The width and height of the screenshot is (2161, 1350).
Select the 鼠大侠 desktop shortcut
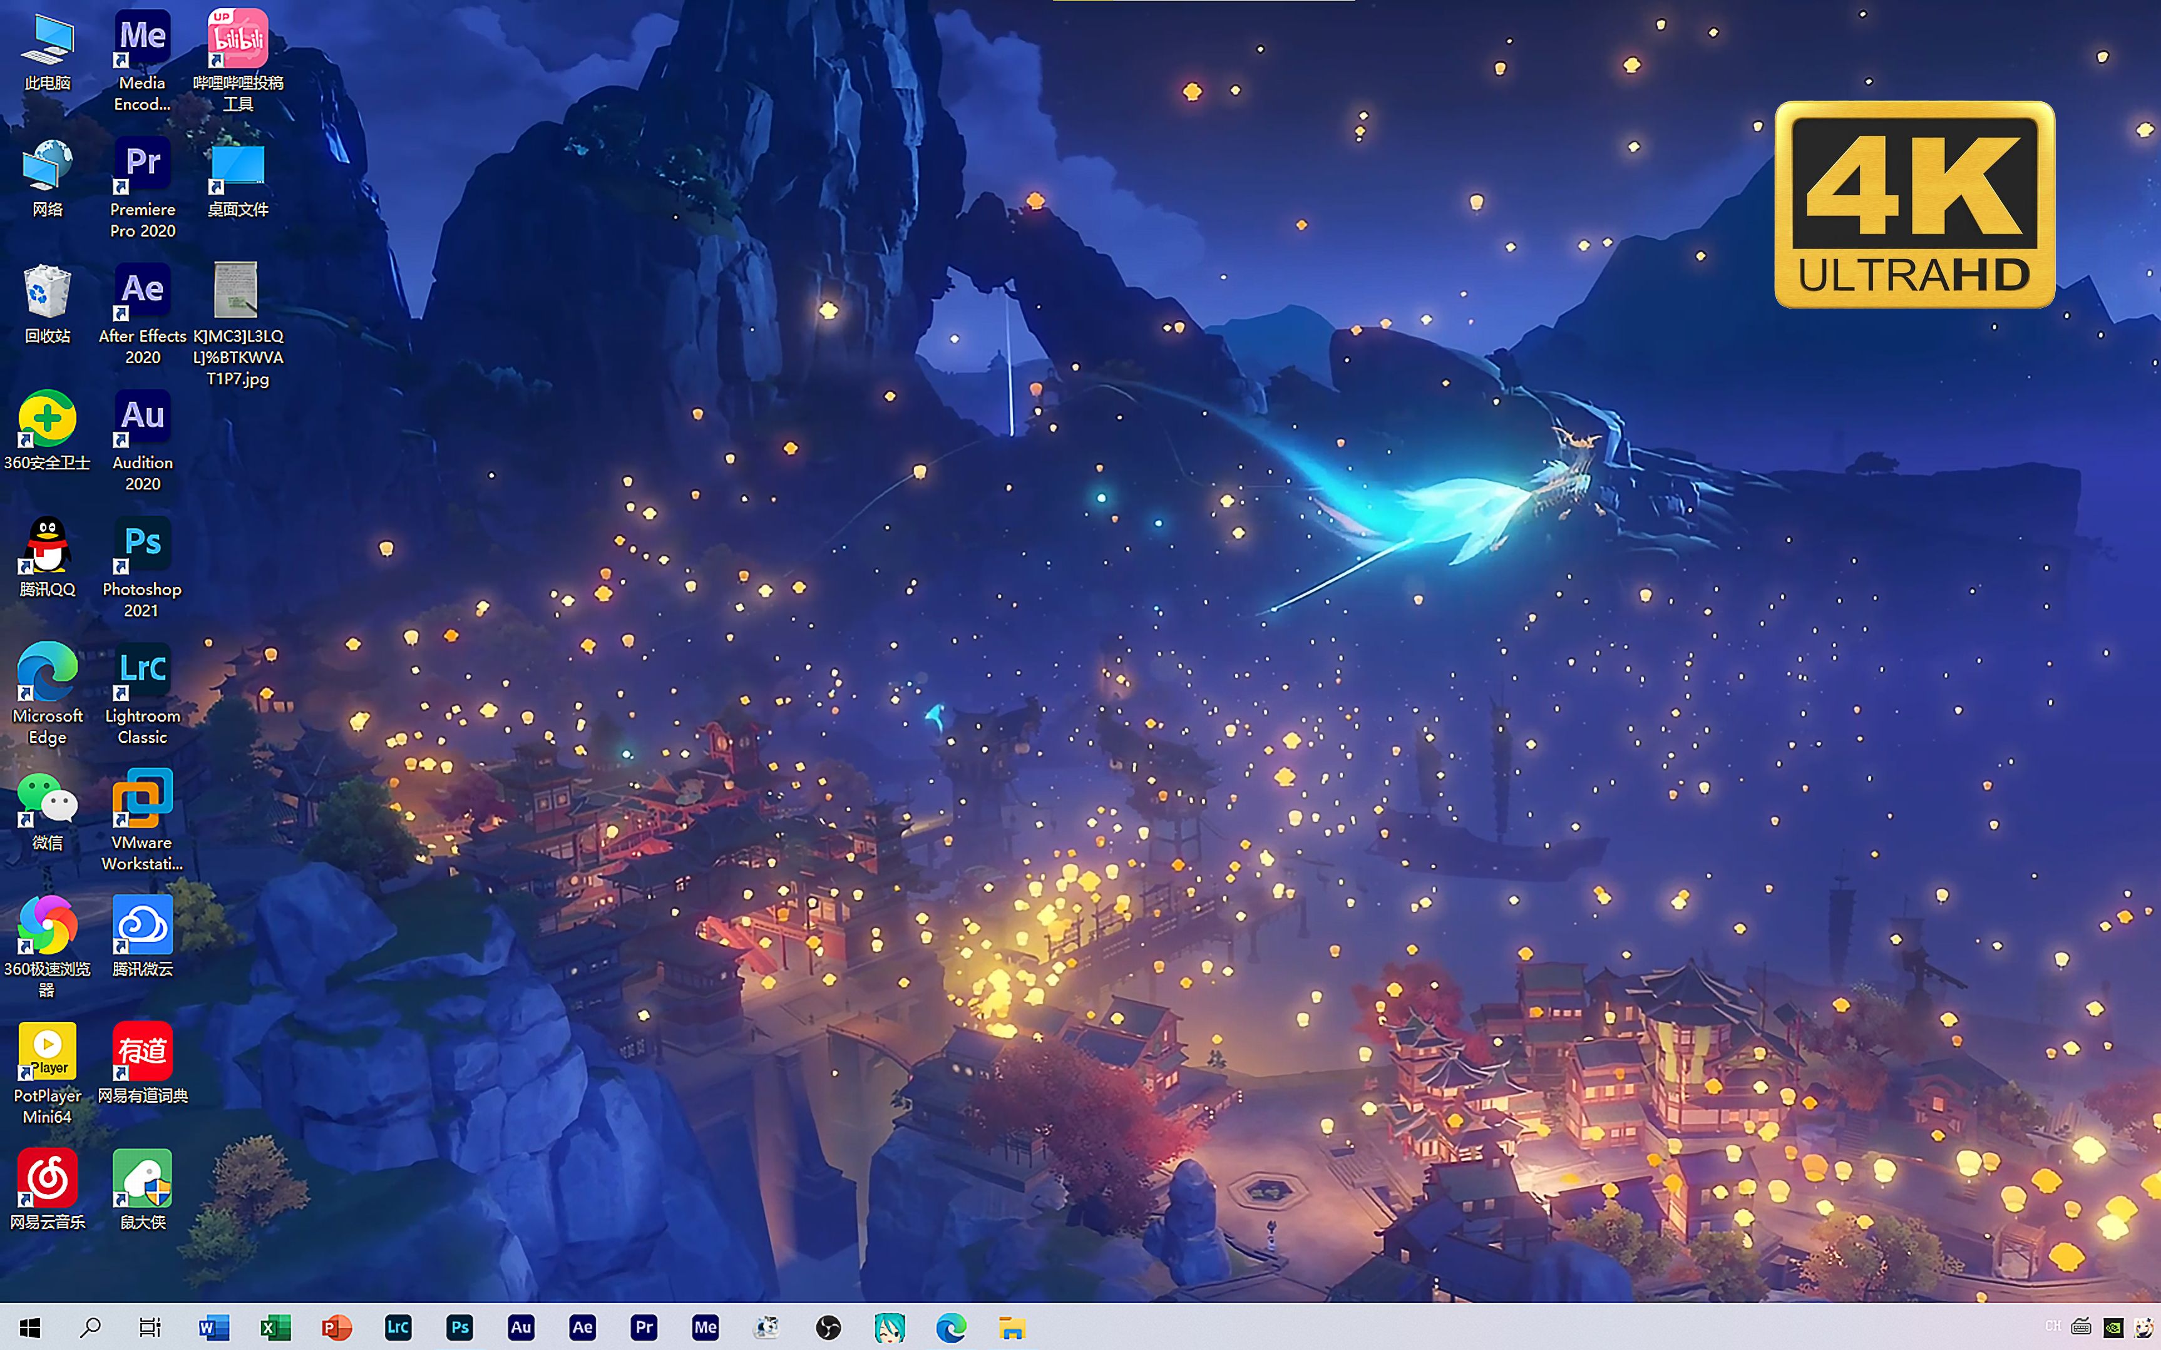point(142,1192)
